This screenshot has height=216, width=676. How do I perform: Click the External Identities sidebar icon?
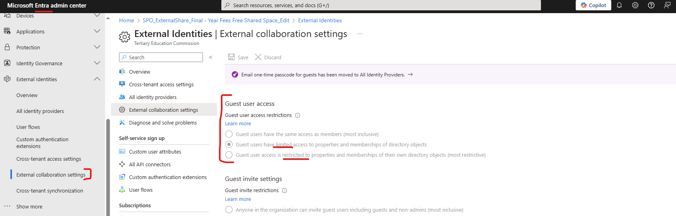7,79
